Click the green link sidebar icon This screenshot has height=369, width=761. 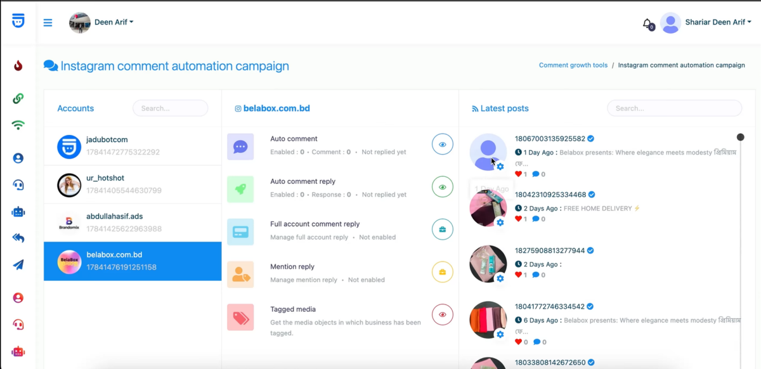click(18, 98)
